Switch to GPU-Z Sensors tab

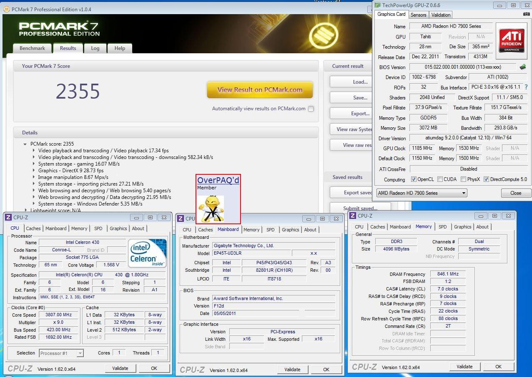pyautogui.click(x=418, y=15)
